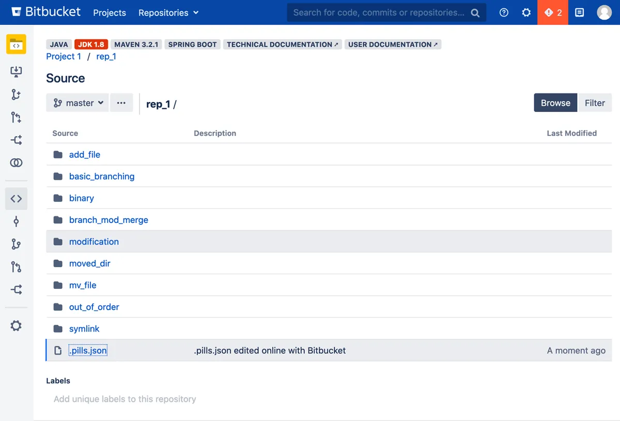Click the JAVA tag pill
620x421 pixels.
pyautogui.click(x=59, y=44)
